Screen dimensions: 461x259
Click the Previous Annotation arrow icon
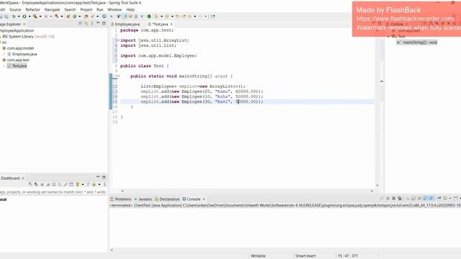pyautogui.click(x=167, y=17)
